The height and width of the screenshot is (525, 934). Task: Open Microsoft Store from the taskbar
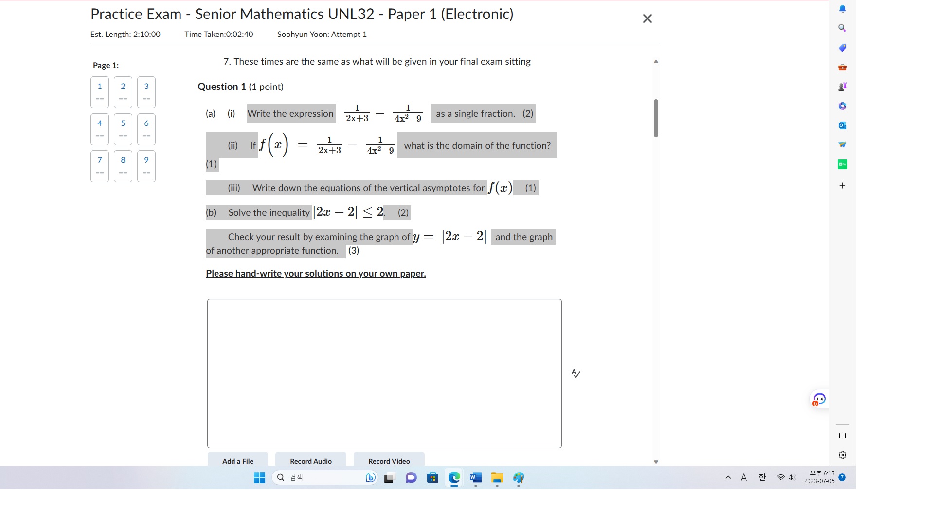click(432, 478)
